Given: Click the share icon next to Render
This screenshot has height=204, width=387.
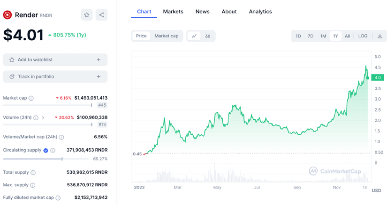Looking at the screenshot, I should click(x=101, y=15).
